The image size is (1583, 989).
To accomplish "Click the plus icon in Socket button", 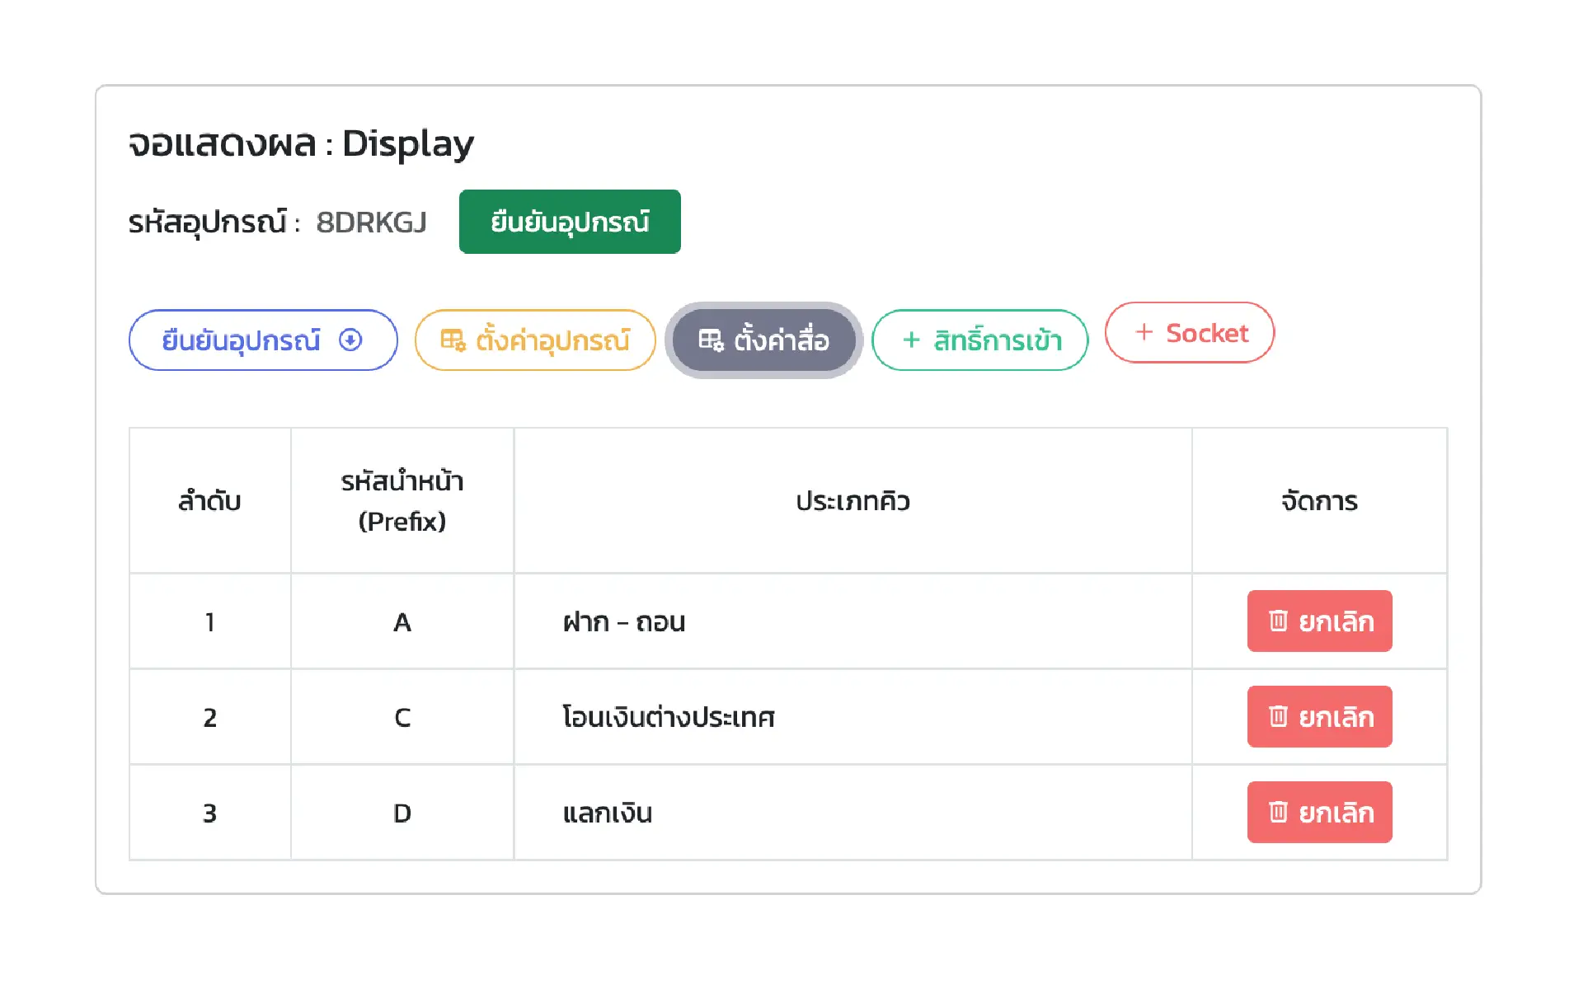I will coord(1144,331).
